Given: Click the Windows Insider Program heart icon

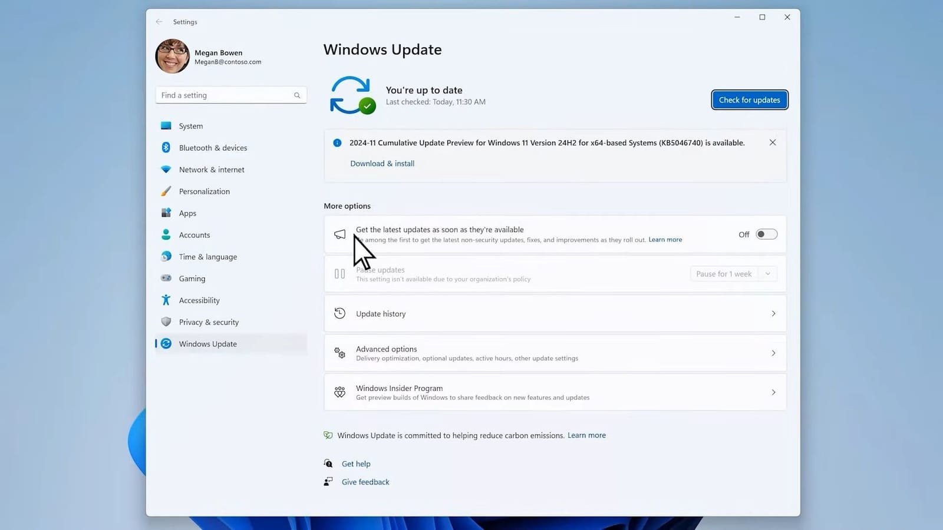Looking at the screenshot, I should (339, 392).
